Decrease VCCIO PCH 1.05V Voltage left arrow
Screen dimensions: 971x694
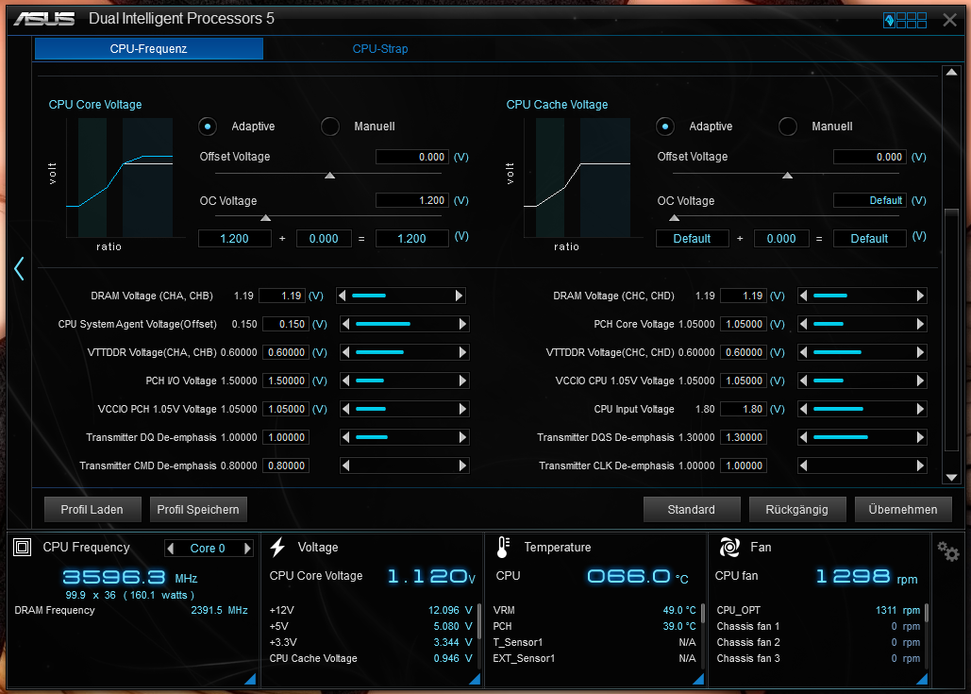click(345, 409)
